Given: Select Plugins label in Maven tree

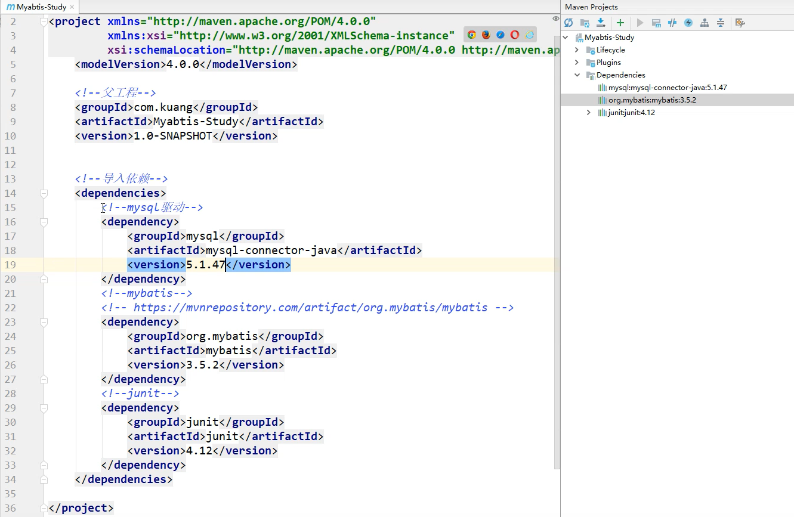Looking at the screenshot, I should [x=608, y=63].
